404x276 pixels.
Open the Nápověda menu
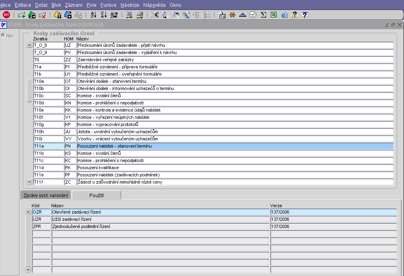click(154, 5)
